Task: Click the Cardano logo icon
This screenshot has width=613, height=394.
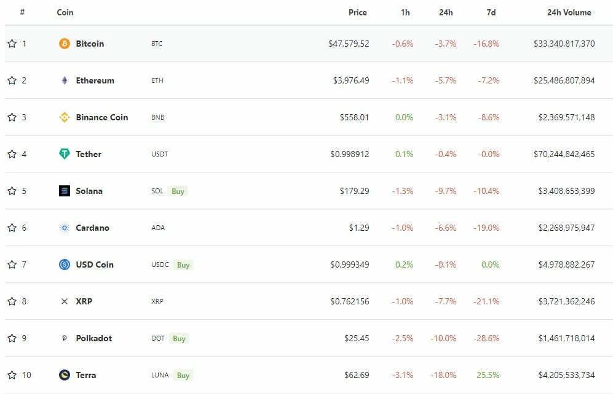Action: pyautogui.click(x=65, y=228)
